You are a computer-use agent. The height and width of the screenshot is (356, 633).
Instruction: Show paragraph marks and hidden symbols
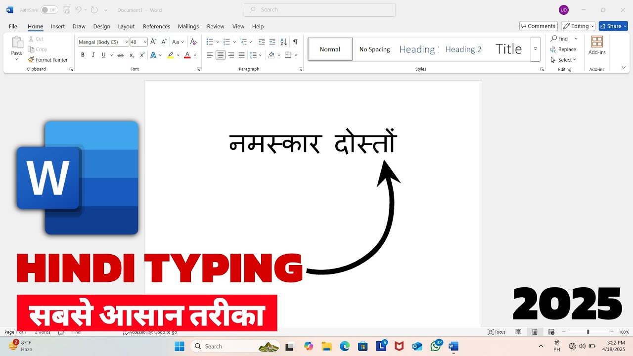295,42
